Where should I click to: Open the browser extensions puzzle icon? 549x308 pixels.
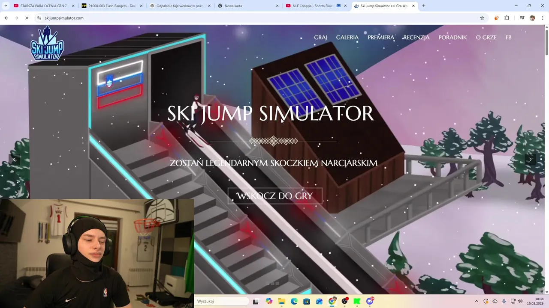(x=507, y=18)
